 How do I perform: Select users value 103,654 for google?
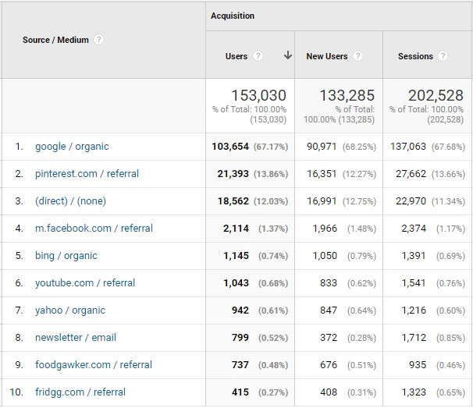click(230, 147)
